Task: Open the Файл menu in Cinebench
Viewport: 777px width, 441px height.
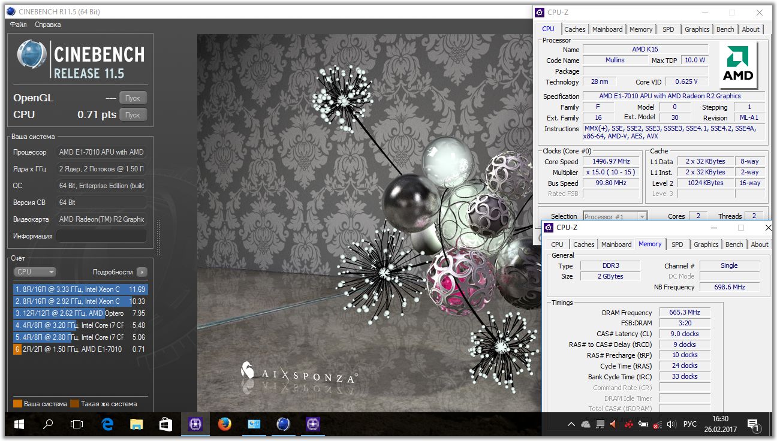Action: [19, 25]
